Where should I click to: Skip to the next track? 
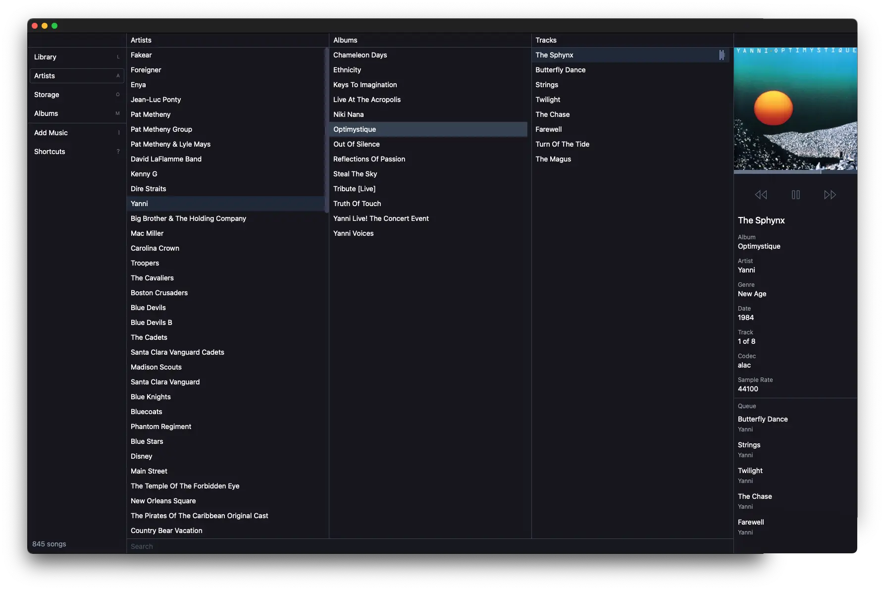(x=830, y=195)
